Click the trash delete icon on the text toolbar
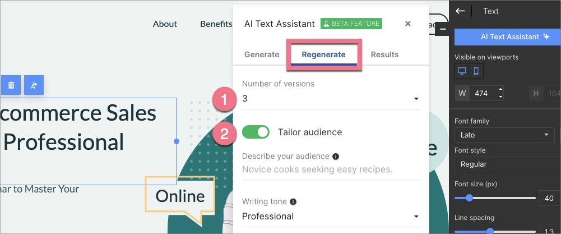Screen dimensions: 561x234 pyautogui.click(x=11, y=85)
